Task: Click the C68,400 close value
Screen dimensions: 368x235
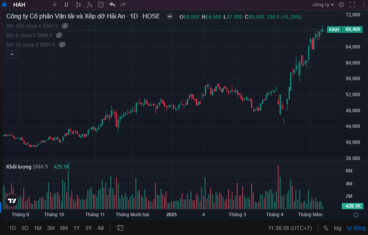Action: (x=254, y=17)
